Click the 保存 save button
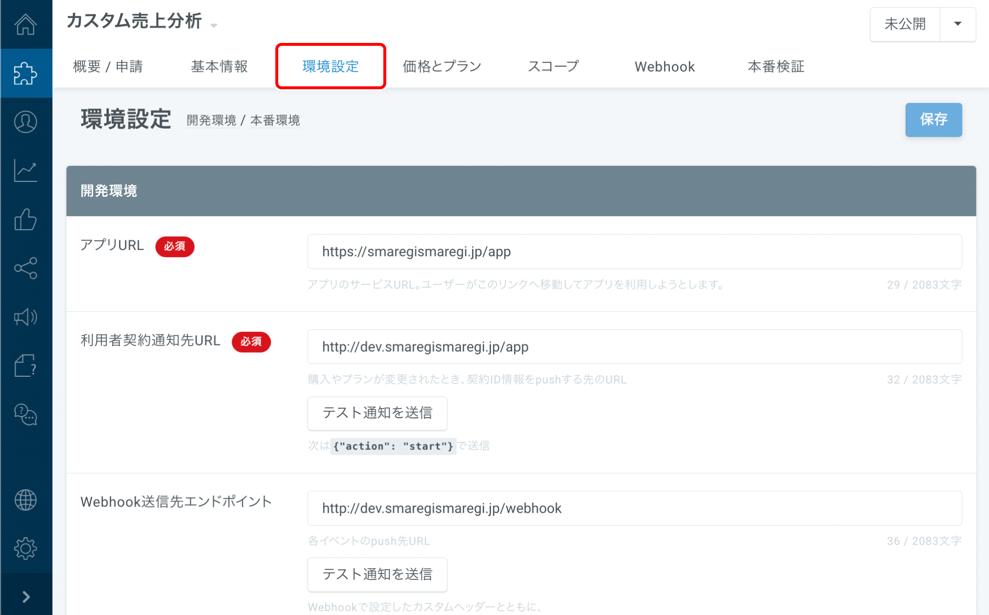The height and width of the screenshot is (615, 989). coord(933,120)
